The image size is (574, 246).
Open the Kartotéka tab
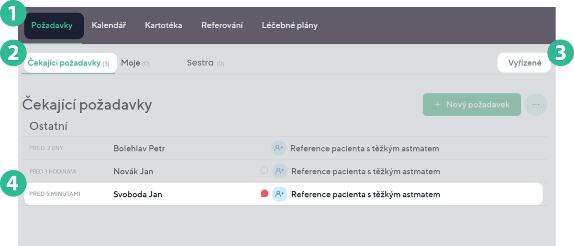(x=164, y=25)
